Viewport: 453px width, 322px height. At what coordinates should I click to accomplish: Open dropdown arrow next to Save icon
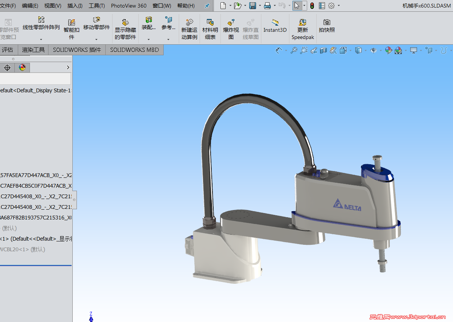[260, 5]
